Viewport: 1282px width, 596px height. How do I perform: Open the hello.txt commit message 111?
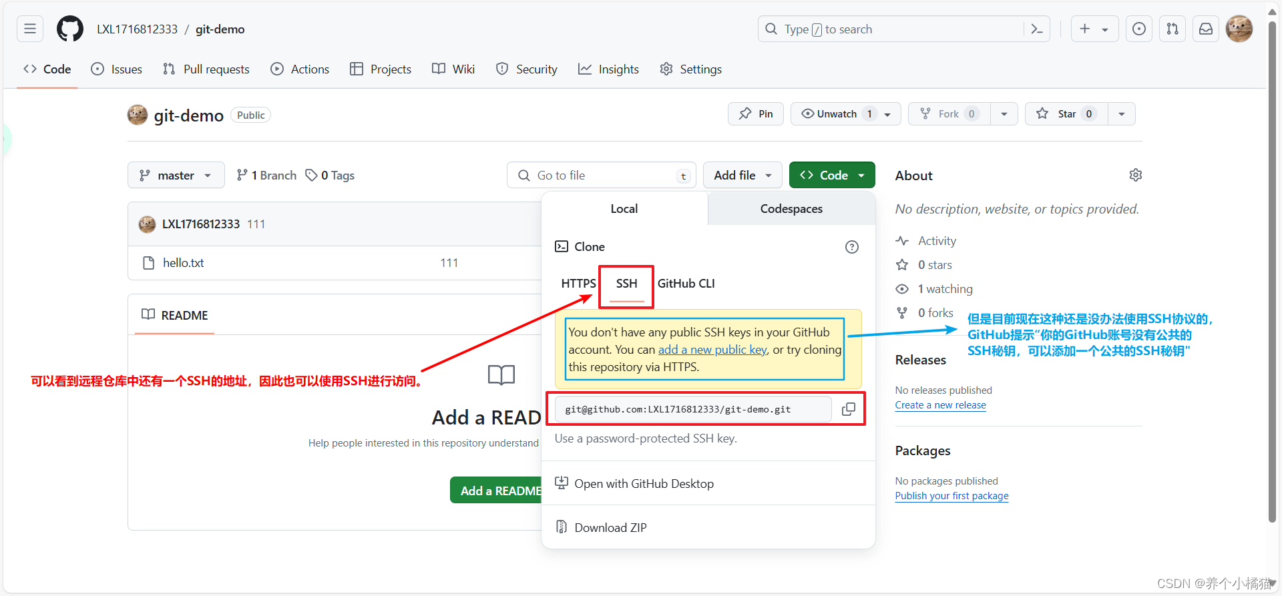[x=449, y=263]
